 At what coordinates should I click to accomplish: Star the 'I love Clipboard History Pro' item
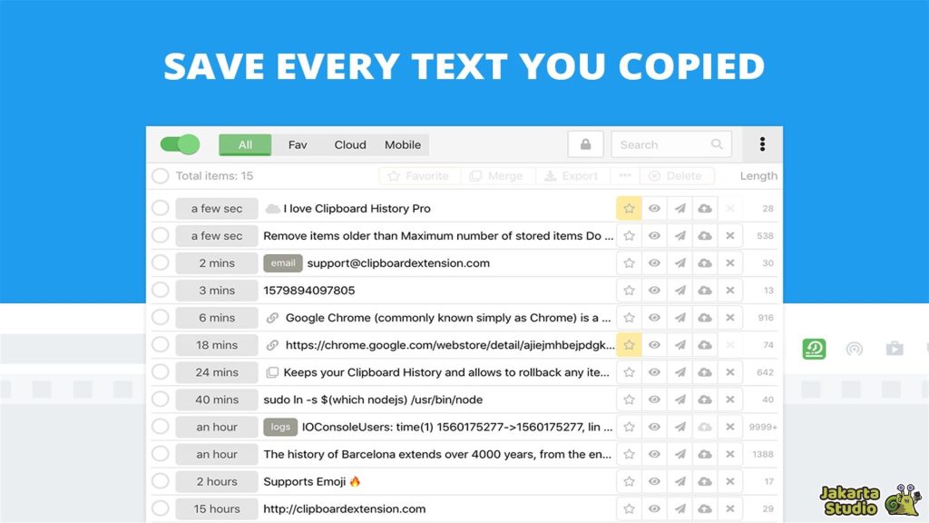pyautogui.click(x=629, y=209)
